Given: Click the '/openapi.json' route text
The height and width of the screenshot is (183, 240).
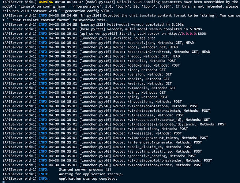Looking at the screenshot, I should click(140, 43).
